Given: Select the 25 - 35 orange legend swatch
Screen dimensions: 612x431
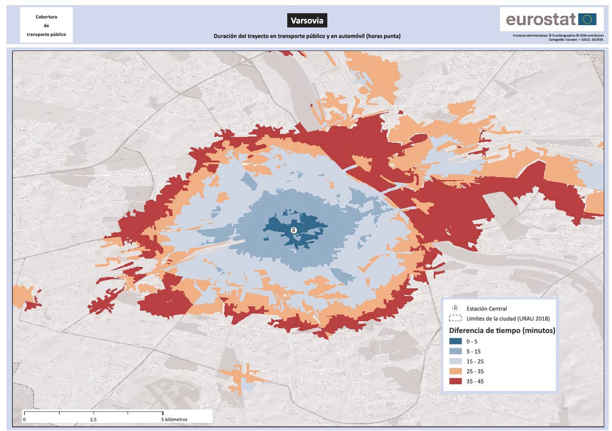Looking at the screenshot, I should pos(455,371).
